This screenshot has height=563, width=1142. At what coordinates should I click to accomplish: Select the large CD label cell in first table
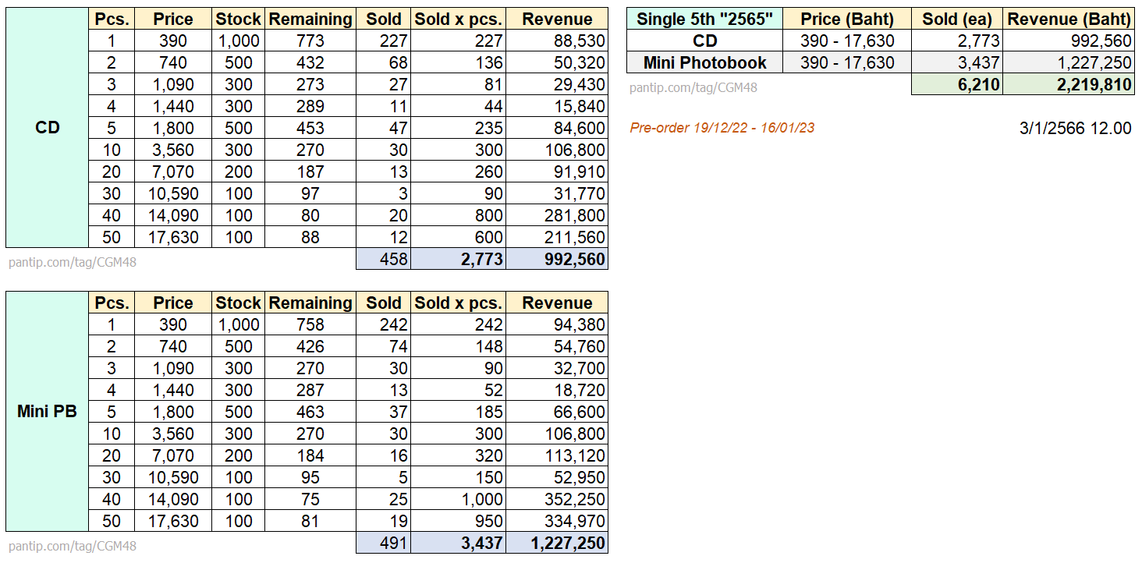(x=47, y=128)
